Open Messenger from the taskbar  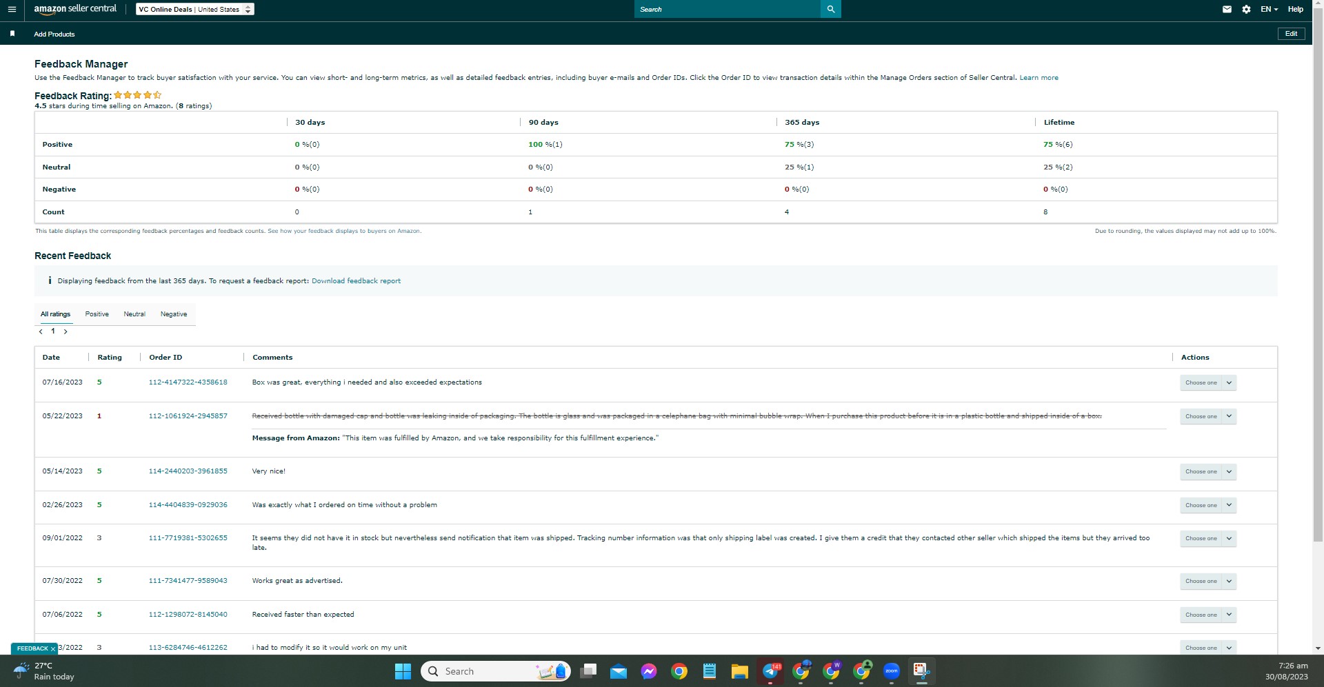(648, 671)
